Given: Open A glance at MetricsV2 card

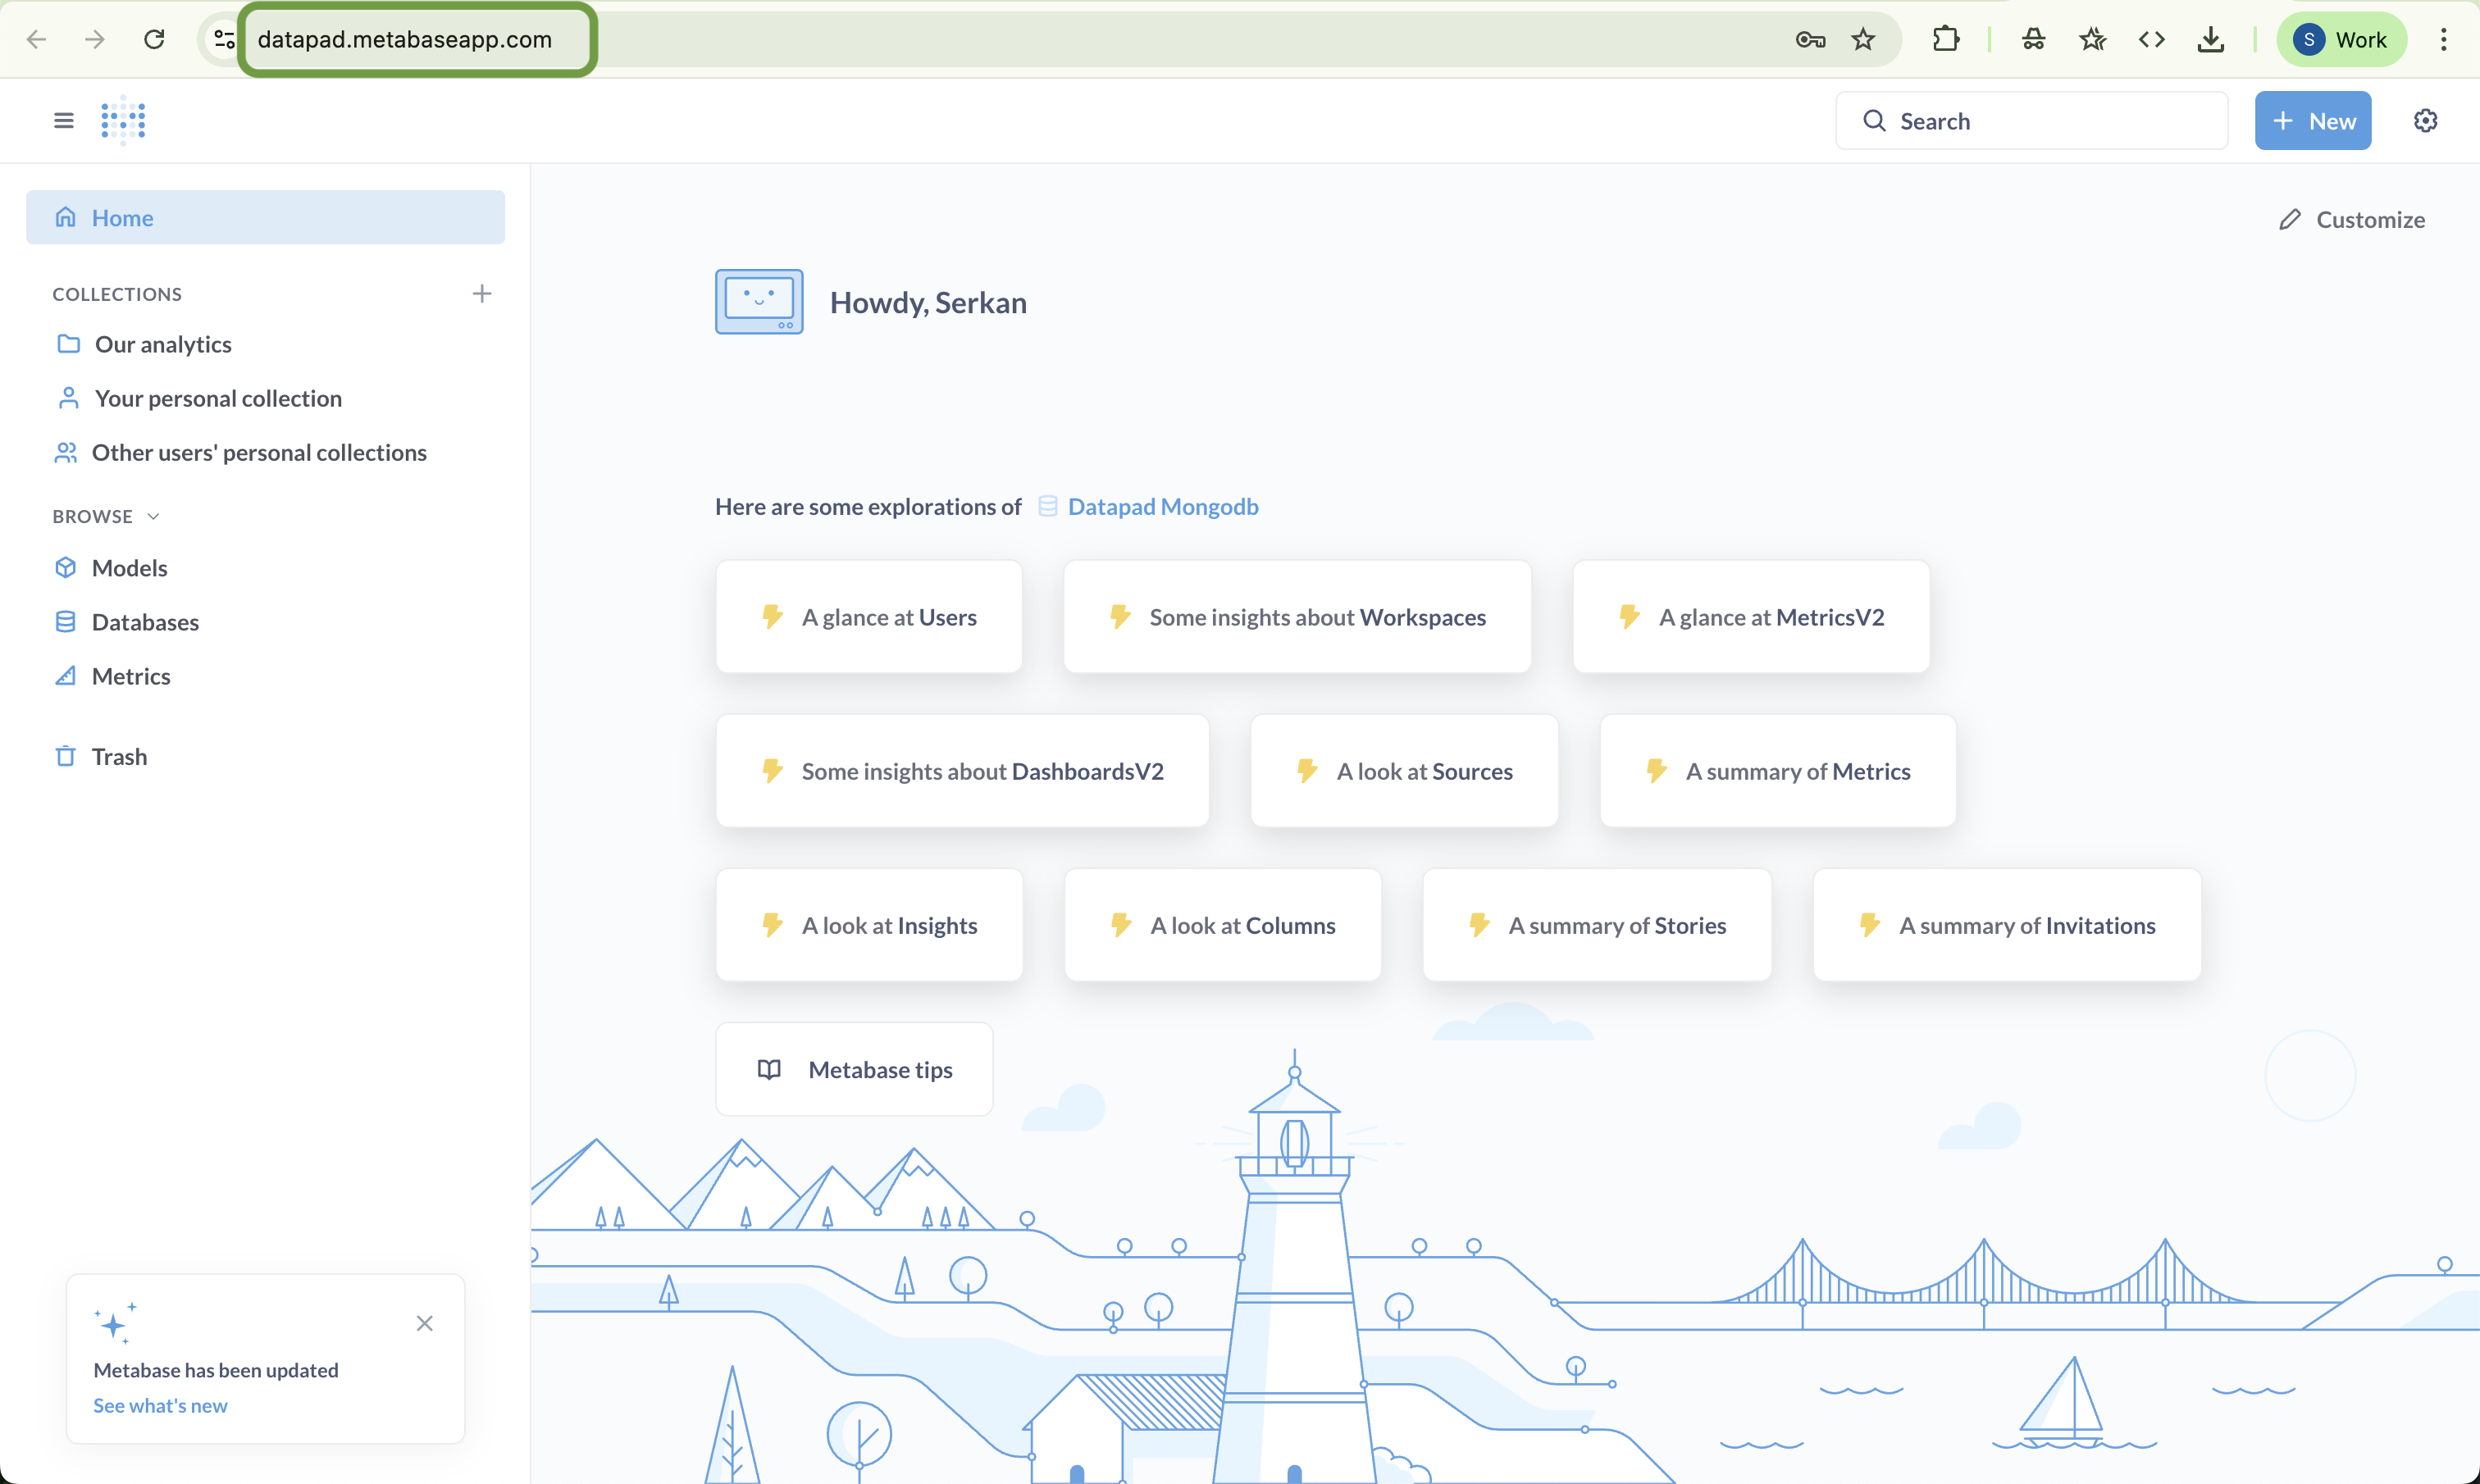Looking at the screenshot, I should pyautogui.click(x=1751, y=617).
